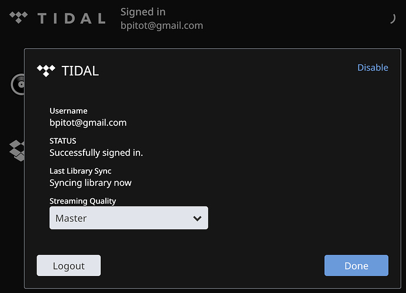Log out using the Logout button
Screen dimensions: 406x293
point(69,265)
